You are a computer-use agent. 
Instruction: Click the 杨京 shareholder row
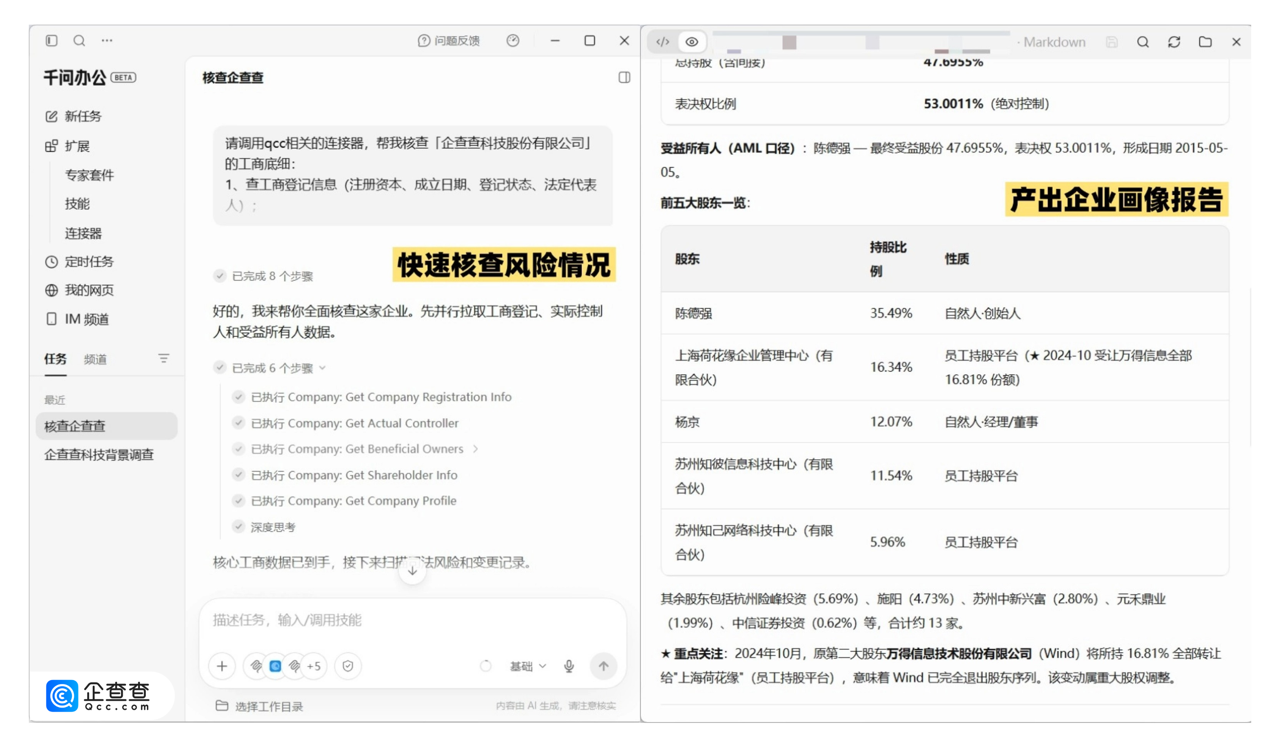[x=945, y=422]
